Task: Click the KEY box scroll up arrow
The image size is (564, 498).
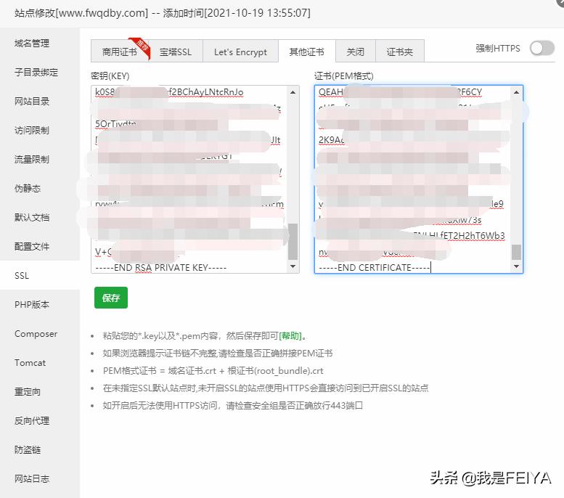Action: [x=293, y=92]
